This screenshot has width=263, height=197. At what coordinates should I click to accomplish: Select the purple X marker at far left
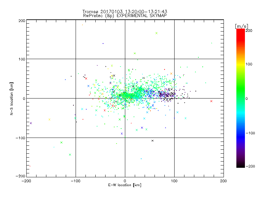click(x=31, y=123)
